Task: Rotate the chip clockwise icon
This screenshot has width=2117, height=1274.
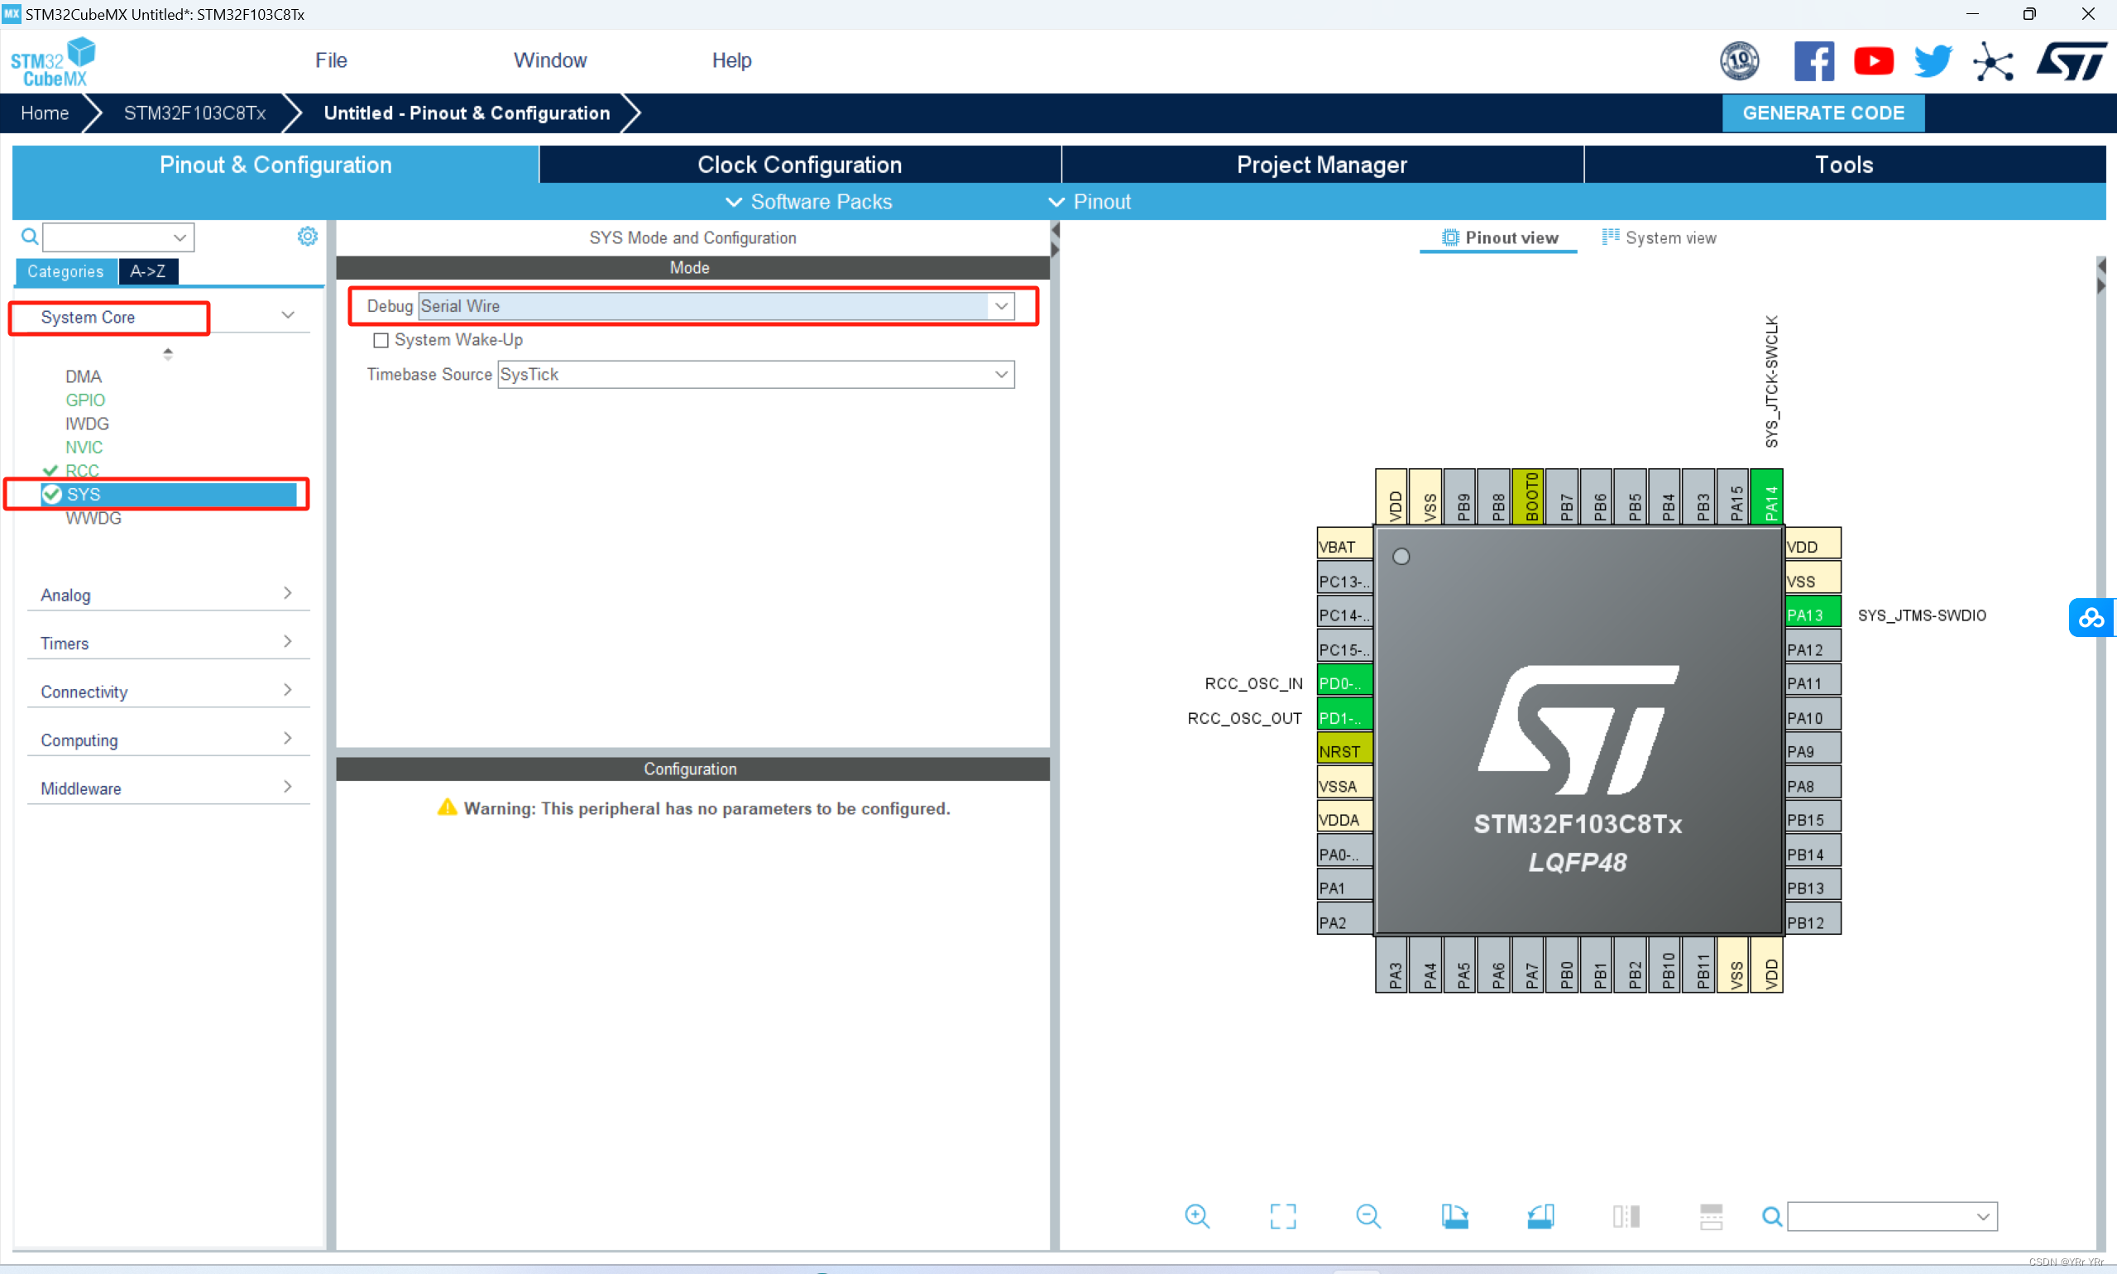Action: (x=1454, y=1215)
